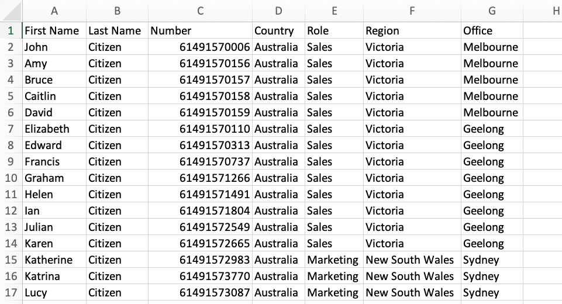Select cell containing John
562x304 pixels.
(54, 47)
